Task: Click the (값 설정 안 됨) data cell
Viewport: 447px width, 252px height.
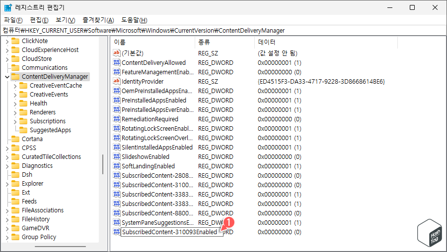Action: pyautogui.click(x=278, y=53)
